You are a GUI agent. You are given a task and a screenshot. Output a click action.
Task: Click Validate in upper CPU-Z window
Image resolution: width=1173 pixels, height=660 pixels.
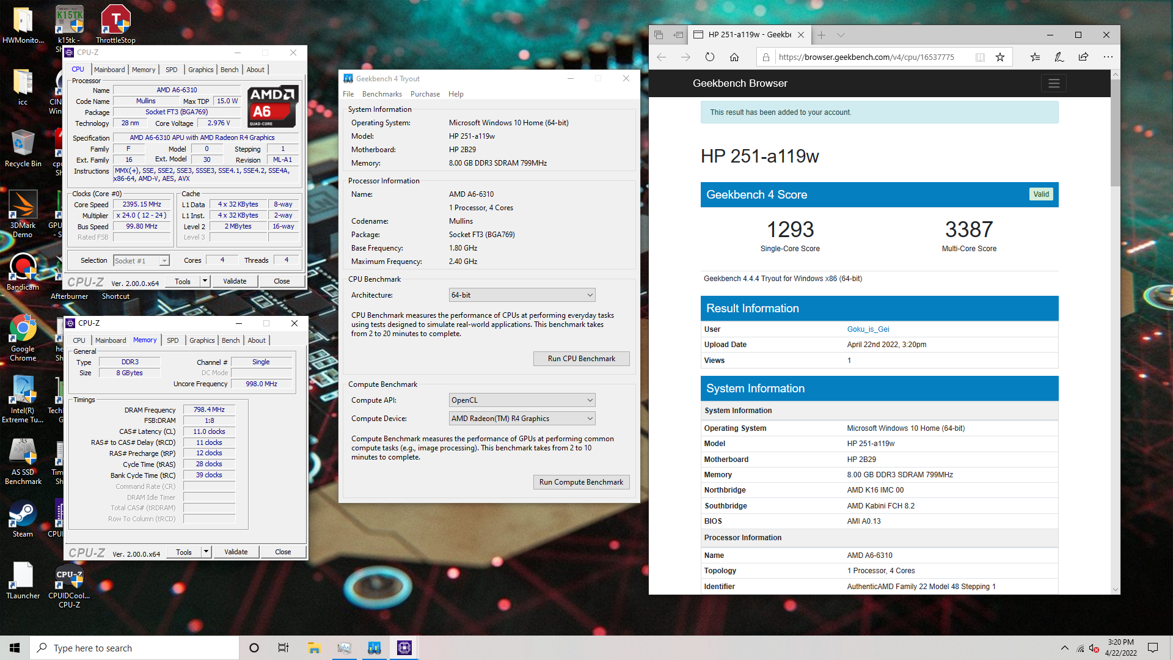point(235,281)
